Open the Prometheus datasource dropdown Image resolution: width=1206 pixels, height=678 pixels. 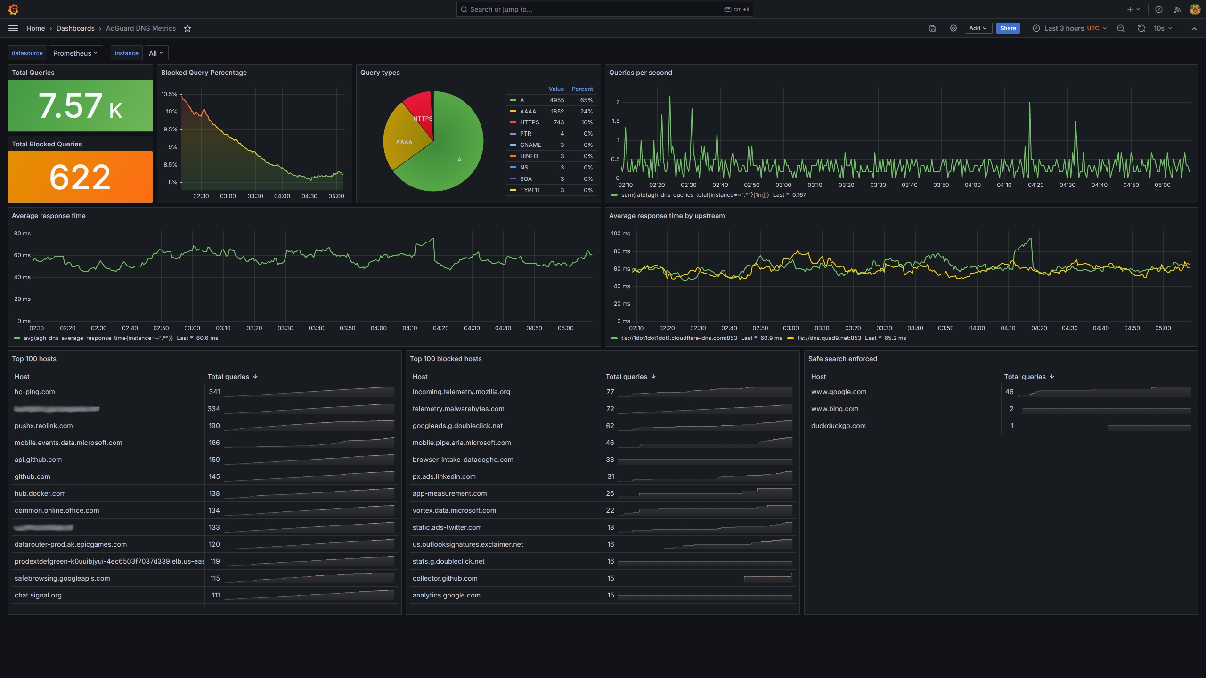click(x=75, y=53)
